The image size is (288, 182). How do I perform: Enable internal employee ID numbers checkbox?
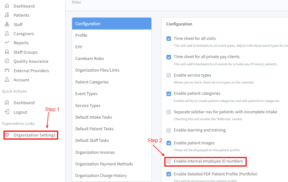169,161
